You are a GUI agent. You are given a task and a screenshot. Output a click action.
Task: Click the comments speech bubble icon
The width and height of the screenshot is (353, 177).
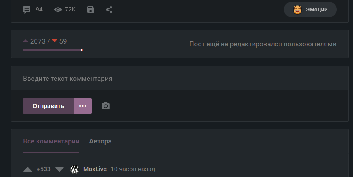(27, 9)
